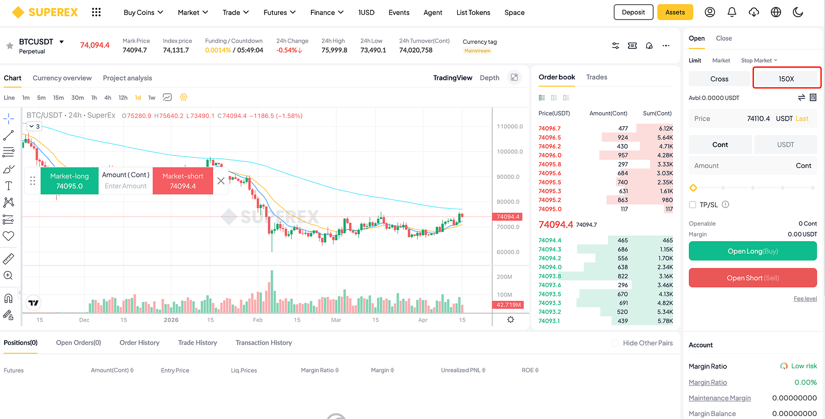Select the brush drawing tool
Image resolution: width=825 pixels, height=419 pixels.
coord(9,169)
